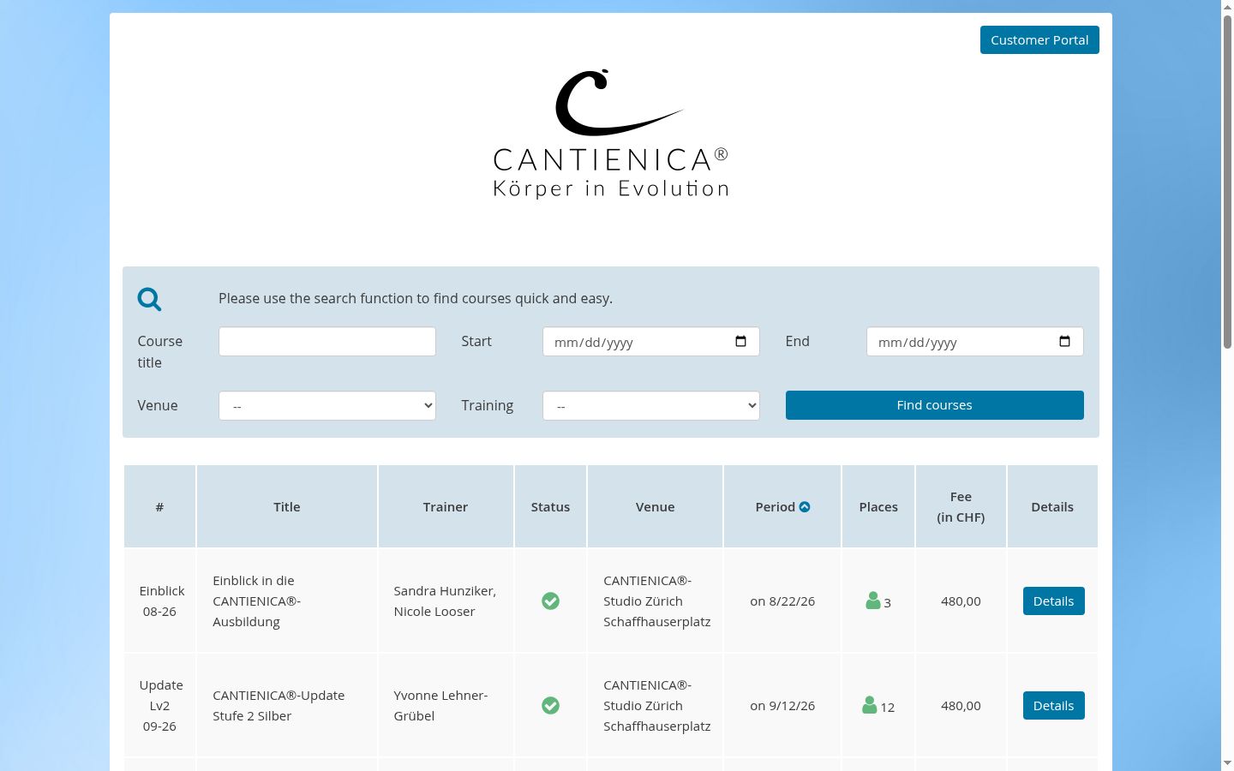Click the venue cell in Einblick 08-26 row

(657, 601)
